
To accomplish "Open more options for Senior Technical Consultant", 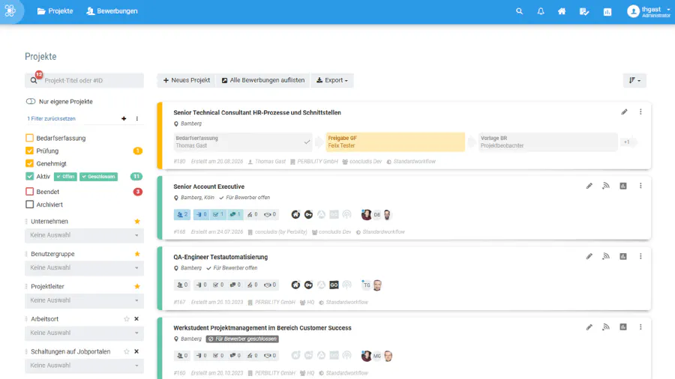I will coord(640,112).
